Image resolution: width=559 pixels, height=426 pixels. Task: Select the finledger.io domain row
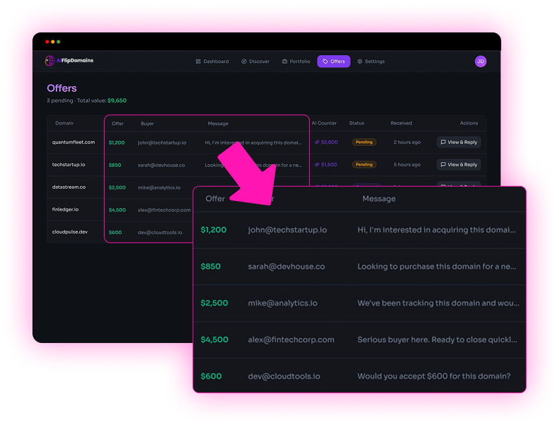tap(66, 209)
